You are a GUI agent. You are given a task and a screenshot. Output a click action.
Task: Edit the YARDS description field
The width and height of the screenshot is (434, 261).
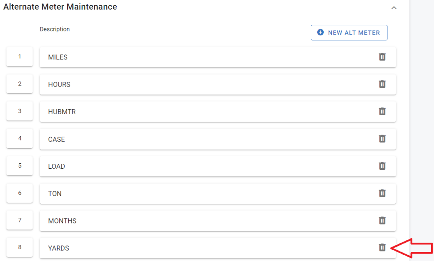coord(205,248)
